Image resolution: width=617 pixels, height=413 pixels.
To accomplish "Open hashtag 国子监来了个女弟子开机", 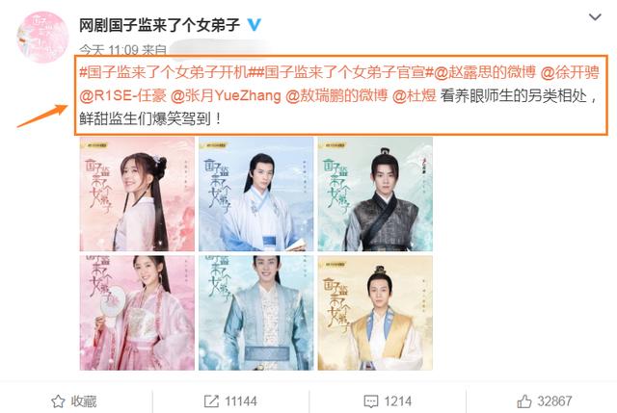I will tap(168, 73).
